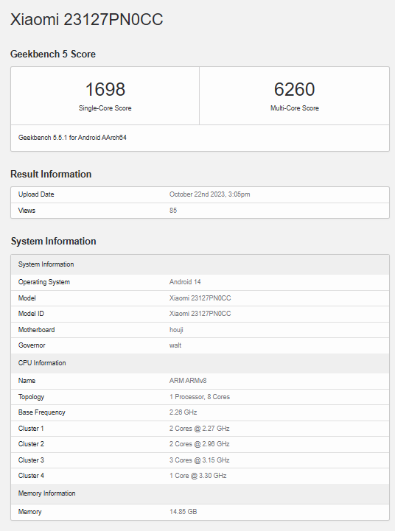Click the Topology value 1 Processor, 8 Cores

[x=200, y=397]
